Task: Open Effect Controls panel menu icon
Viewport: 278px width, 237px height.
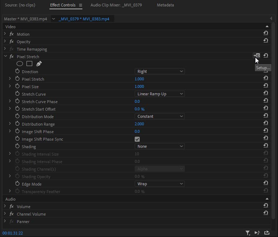Action: [x=81, y=5]
